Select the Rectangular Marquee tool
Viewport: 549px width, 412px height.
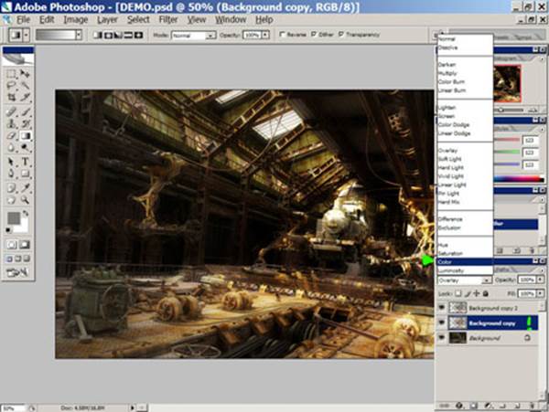(x=12, y=74)
